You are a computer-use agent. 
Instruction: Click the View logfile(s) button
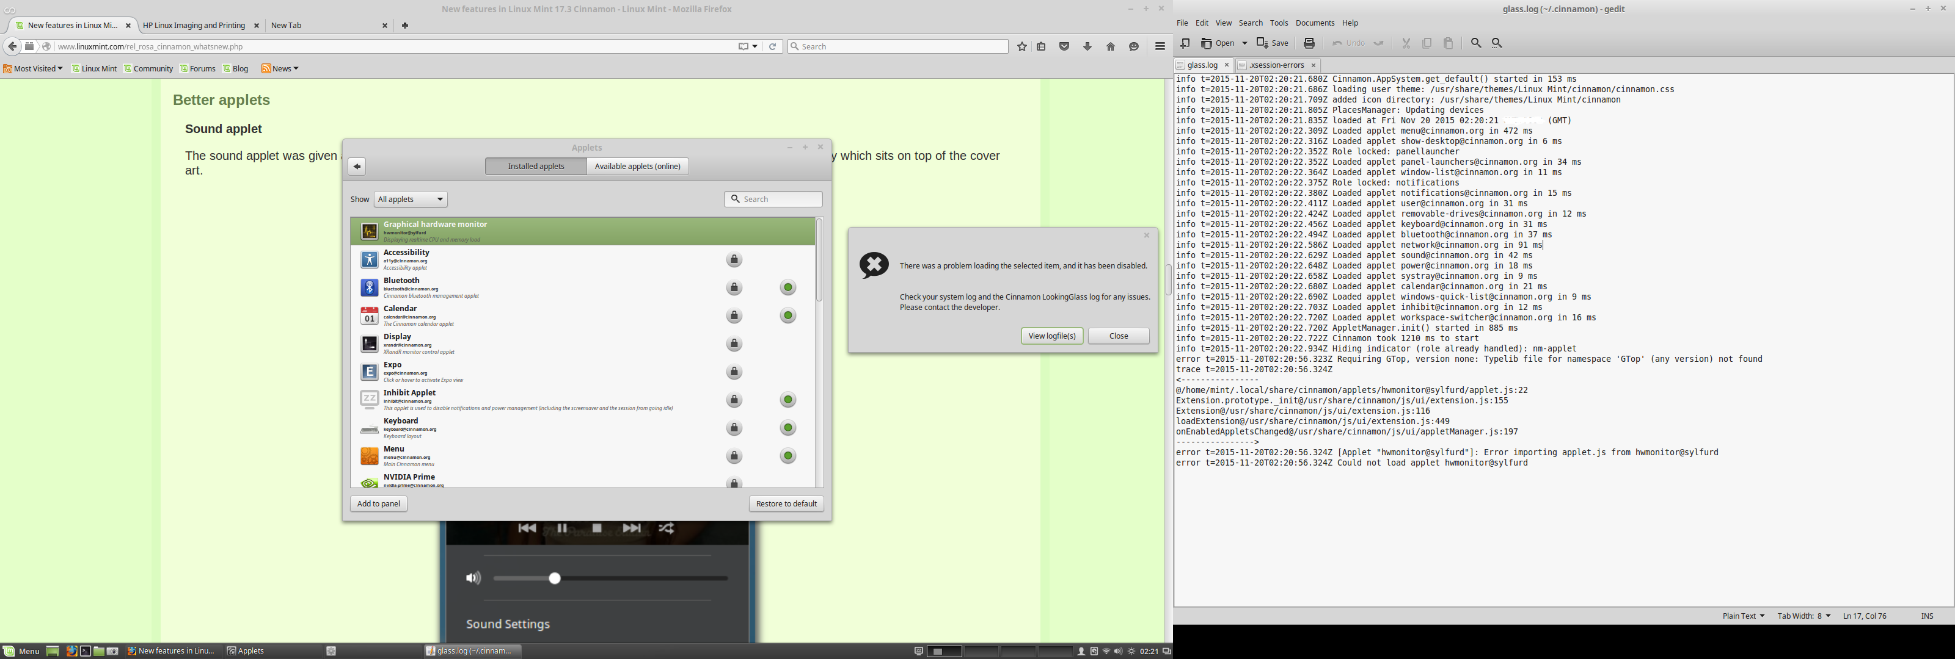coord(1052,336)
